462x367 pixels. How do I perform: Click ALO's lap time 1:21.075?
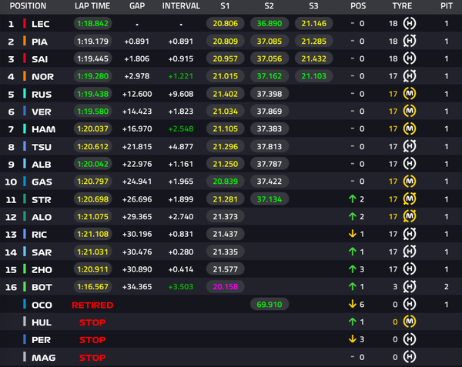(92, 217)
